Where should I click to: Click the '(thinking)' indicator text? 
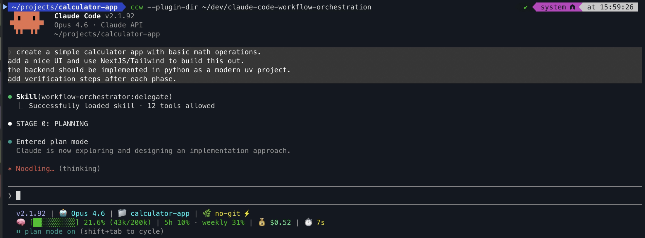(x=80, y=169)
